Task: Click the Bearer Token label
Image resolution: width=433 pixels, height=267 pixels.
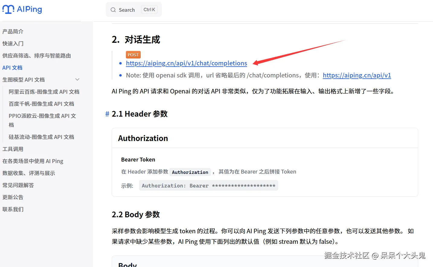Action: 138,160
